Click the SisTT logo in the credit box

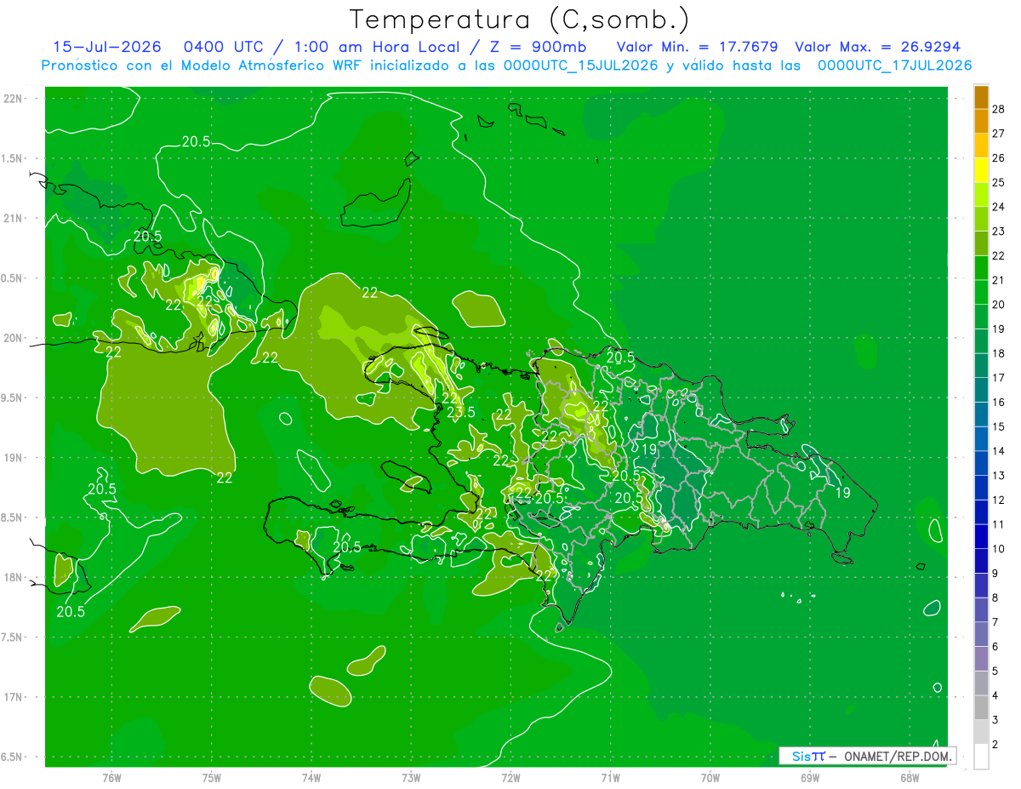(x=808, y=756)
